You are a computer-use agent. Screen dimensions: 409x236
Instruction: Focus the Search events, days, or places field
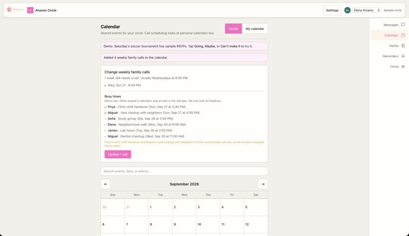click(184, 171)
